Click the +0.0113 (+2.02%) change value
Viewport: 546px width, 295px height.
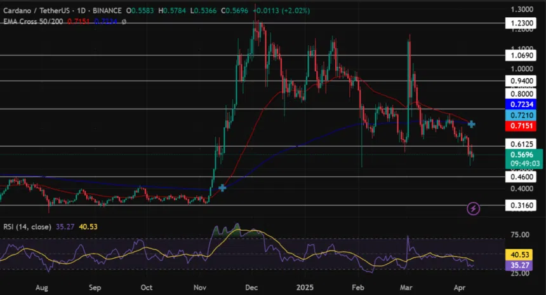tap(281, 11)
